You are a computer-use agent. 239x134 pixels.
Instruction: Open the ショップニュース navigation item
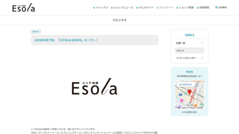[122, 7]
